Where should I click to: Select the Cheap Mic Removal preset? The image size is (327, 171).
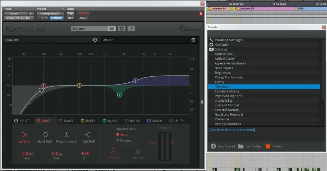(264, 77)
